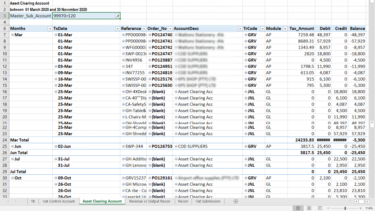
Task: Open the Master_Sub_Account filter dropdown
Action: click(118, 16)
